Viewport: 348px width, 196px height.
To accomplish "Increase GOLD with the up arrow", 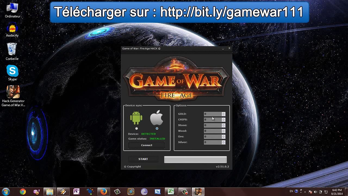I will 223,113.
